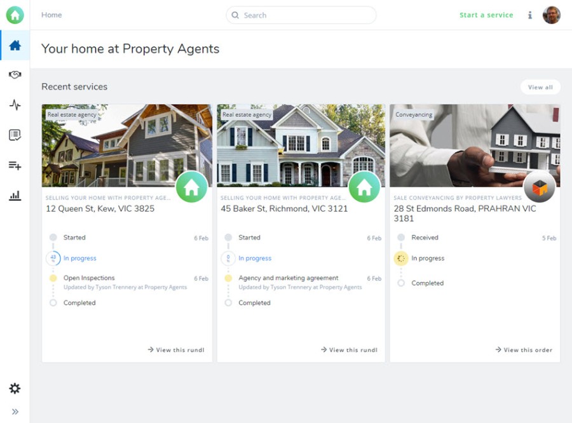Click the Open Inspections step on Queen St card
The image size is (572, 423).
pos(89,278)
